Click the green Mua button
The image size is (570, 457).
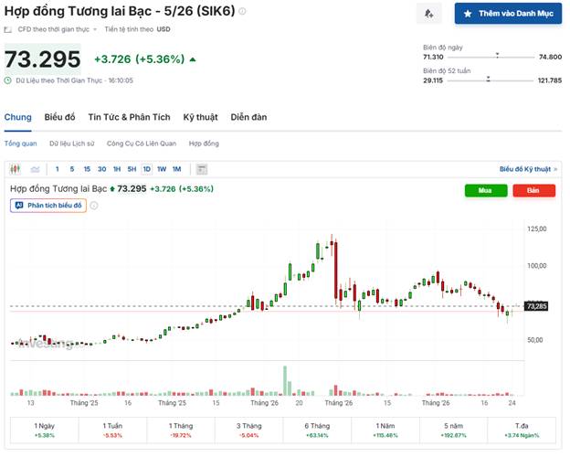tap(486, 190)
